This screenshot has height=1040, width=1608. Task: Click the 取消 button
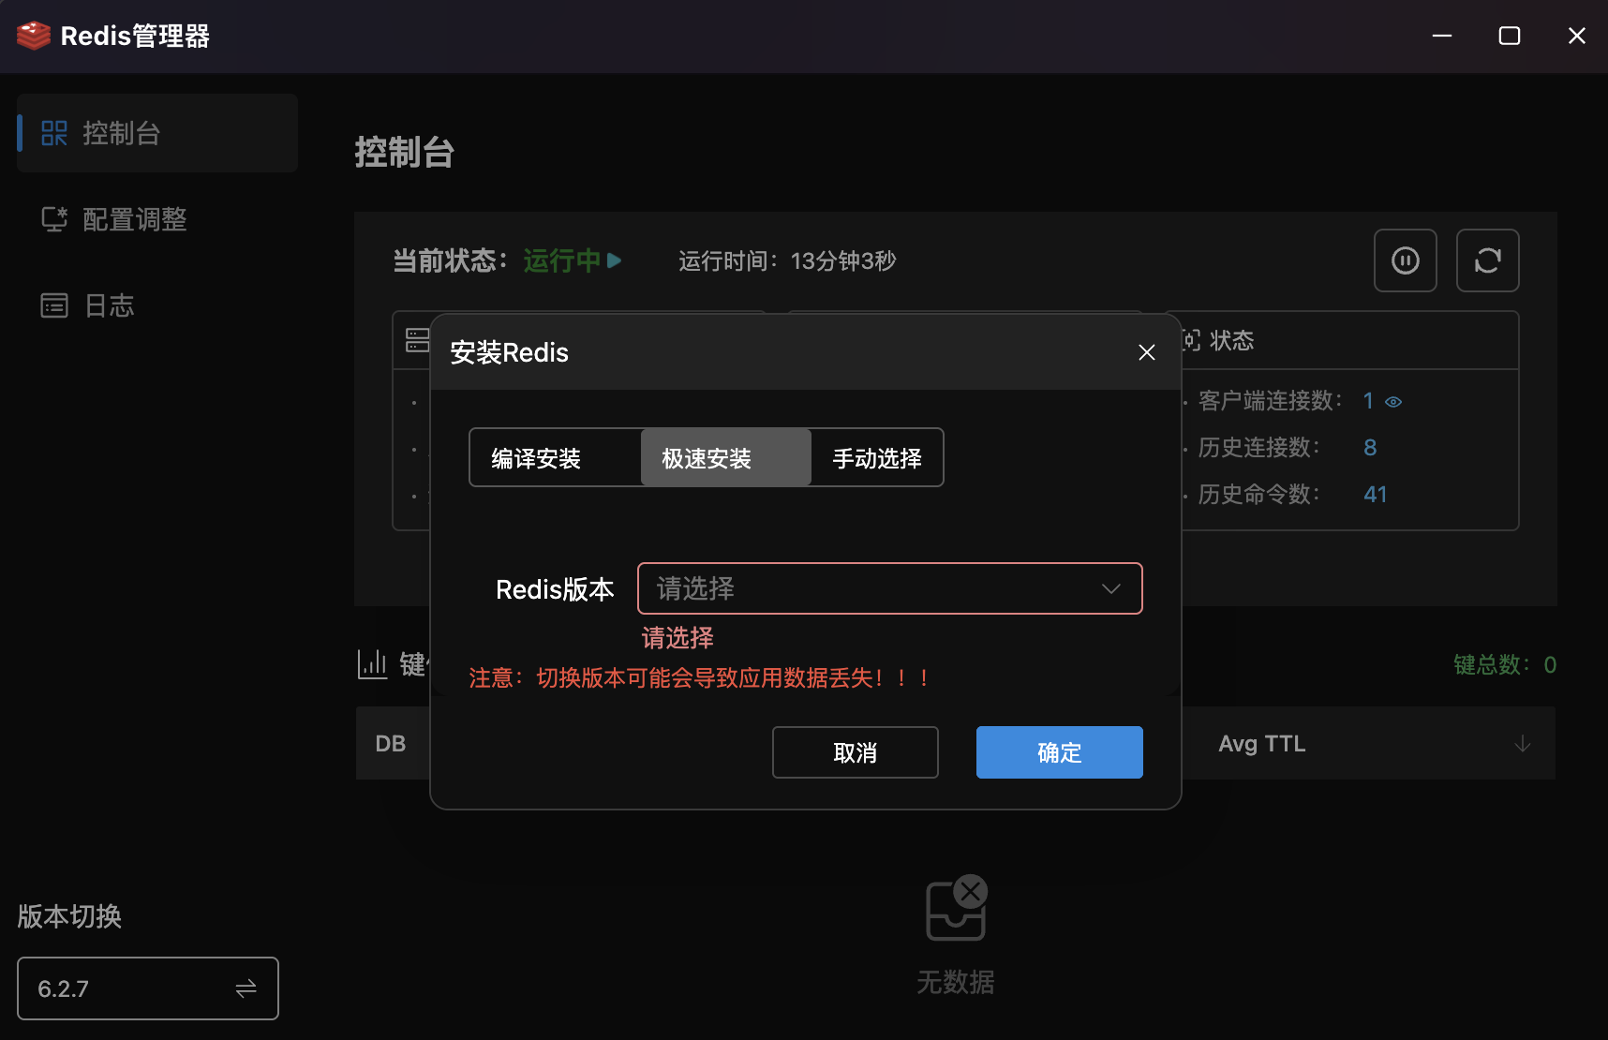pyautogui.click(x=856, y=752)
